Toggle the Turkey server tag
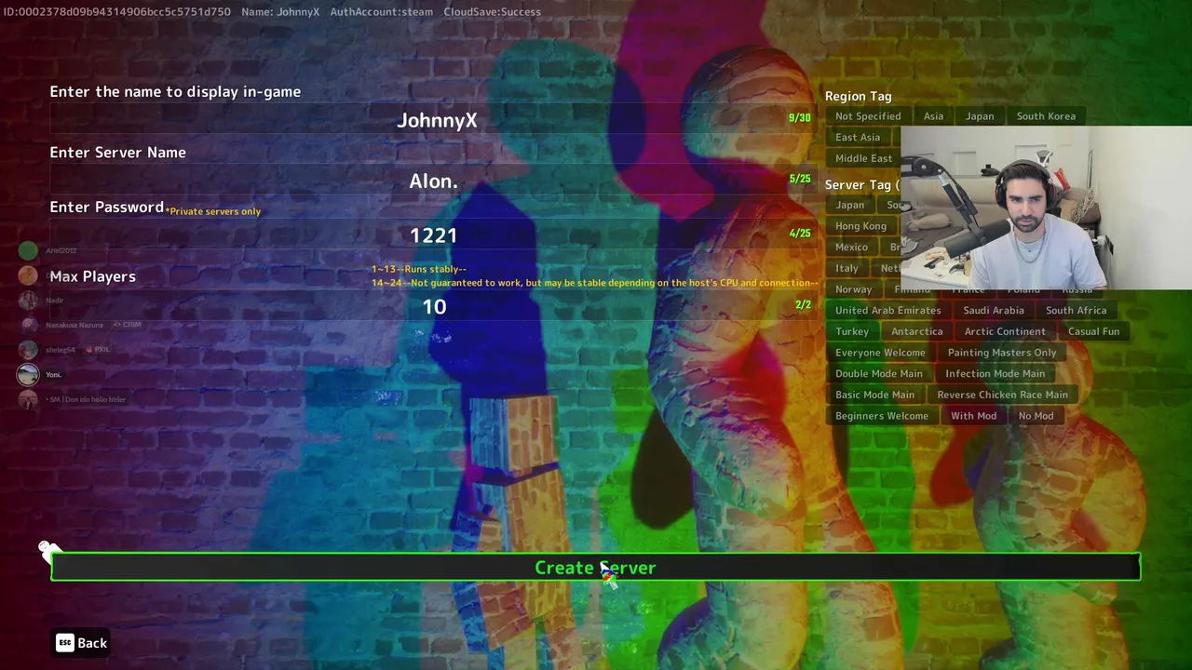This screenshot has width=1192, height=670. [851, 331]
